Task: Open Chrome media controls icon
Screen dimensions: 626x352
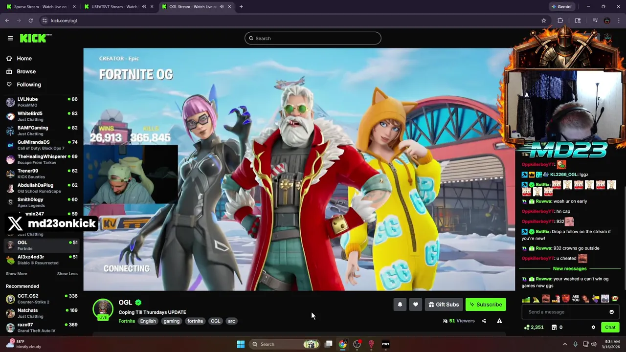Action: 595,21
